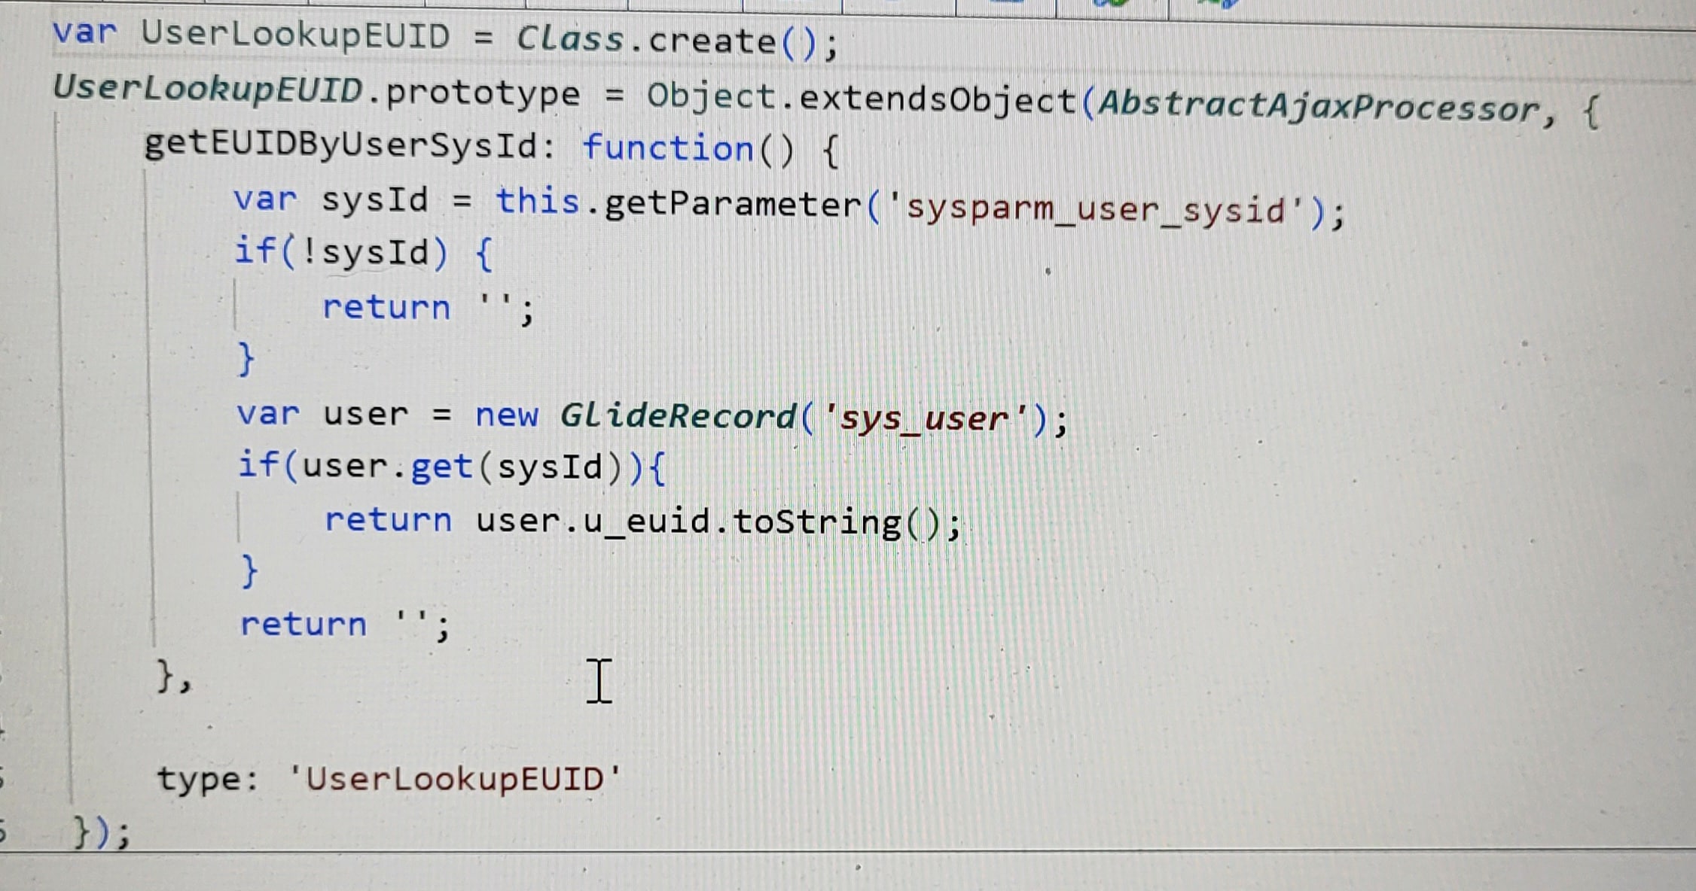1696x891 pixels.
Task: Click AbstractAjaxProcessor in the extendsObject call
Action: 1319,106
